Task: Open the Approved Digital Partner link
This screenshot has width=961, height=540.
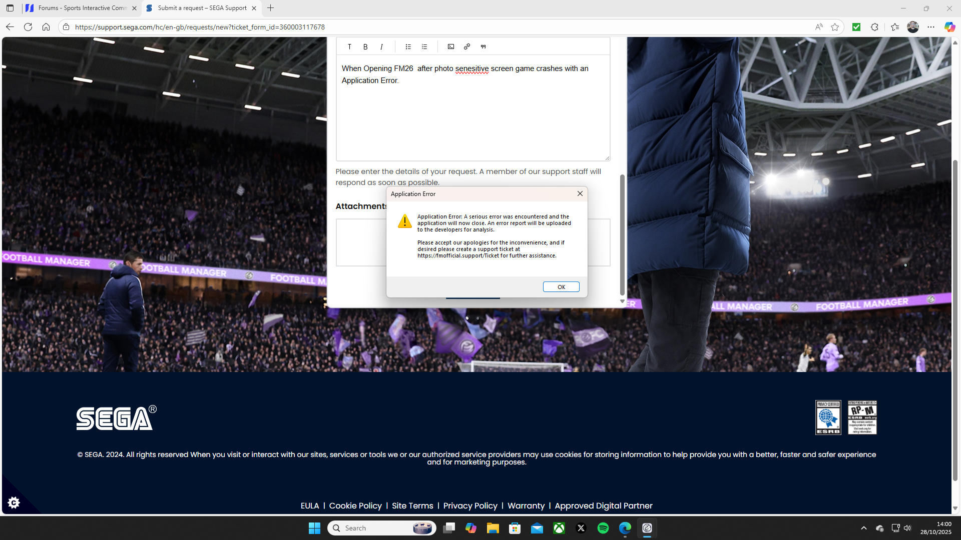Action: pos(604,505)
